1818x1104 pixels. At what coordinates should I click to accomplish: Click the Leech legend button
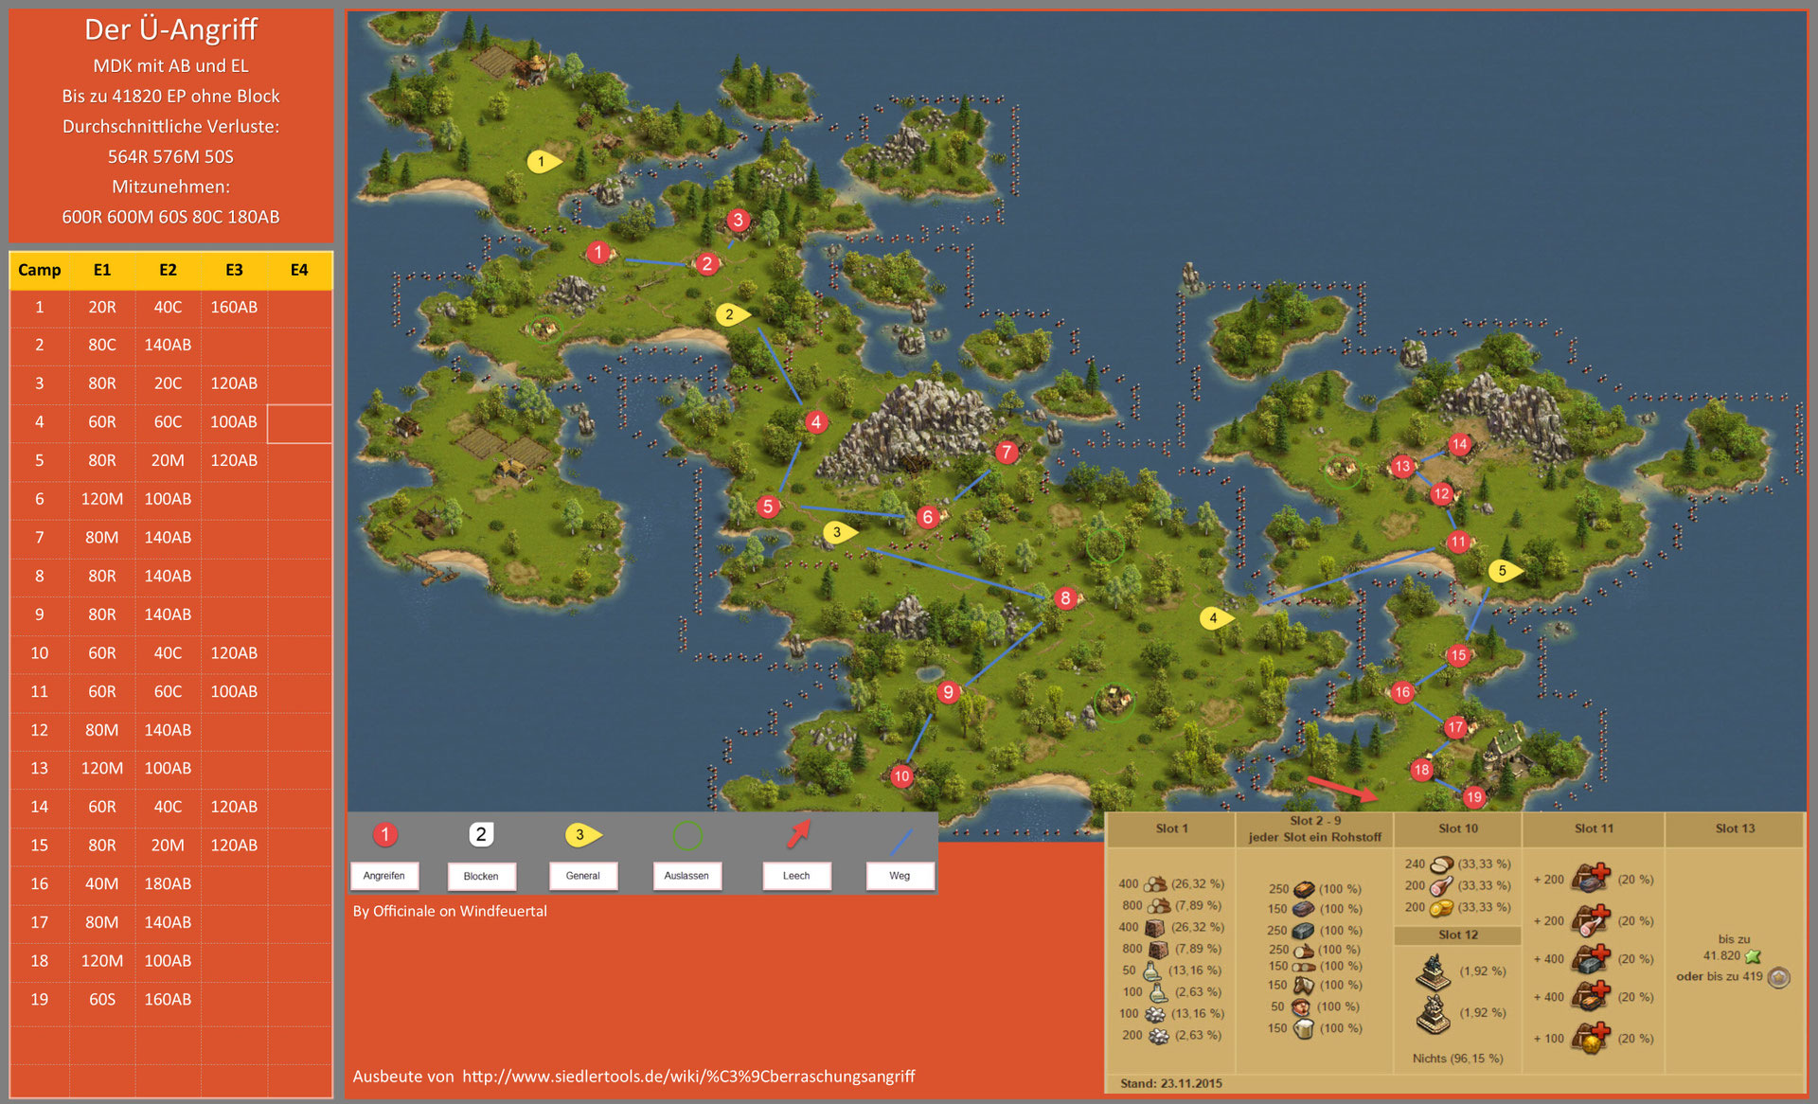(796, 876)
